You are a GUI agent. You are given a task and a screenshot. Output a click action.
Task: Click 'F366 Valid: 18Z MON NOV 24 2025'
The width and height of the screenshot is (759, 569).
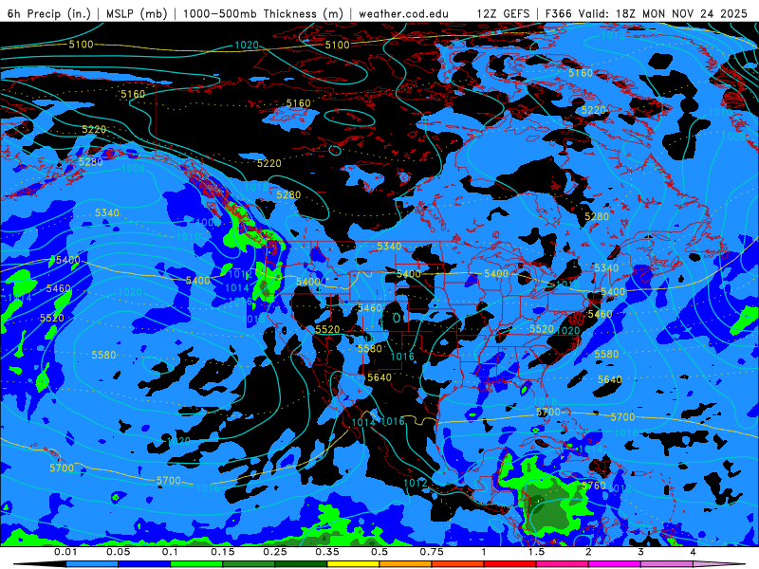click(646, 13)
